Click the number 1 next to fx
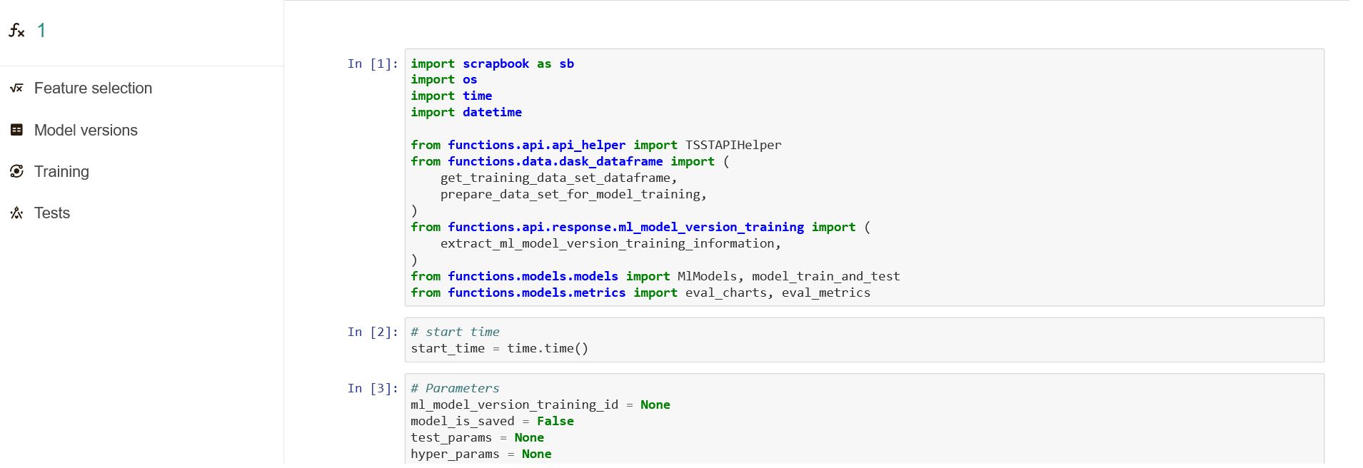Screen dimensions: 1363x468 41,30
